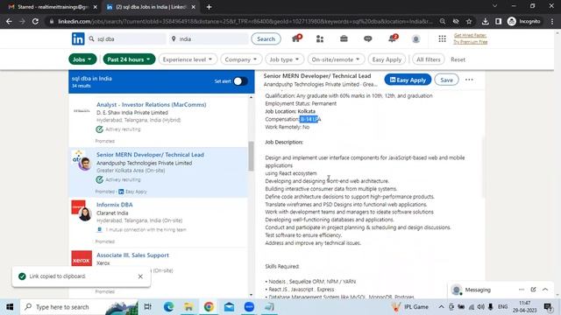Open LinkedIn Home feed icon
Viewport: 561px width, 315px height.
coord(296,38)
